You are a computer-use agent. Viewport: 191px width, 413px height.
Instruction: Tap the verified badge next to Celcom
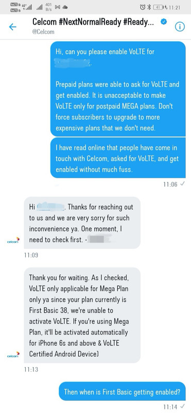click(163, 22)
